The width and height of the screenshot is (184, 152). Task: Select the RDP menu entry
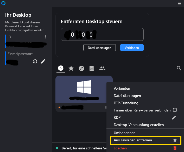coord(117,117)
